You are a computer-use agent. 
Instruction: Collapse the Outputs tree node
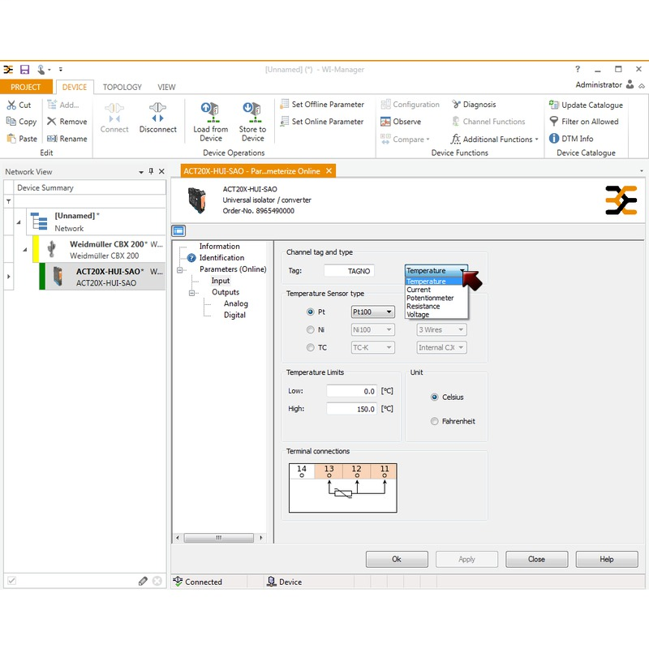(191, 293)
